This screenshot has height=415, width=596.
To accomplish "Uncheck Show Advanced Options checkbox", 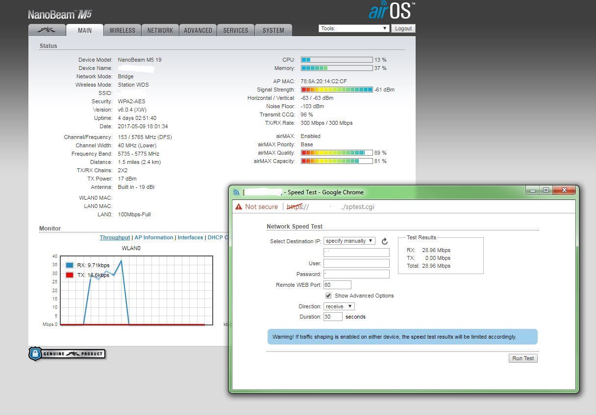I will [x=328, y=296].
